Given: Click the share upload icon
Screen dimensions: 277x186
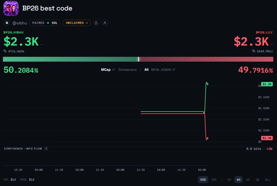Looking at the screenshot, I should 96,23.
